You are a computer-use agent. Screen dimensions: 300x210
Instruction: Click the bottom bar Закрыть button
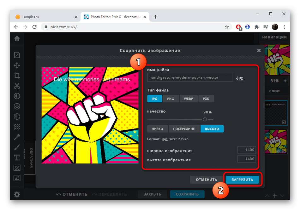(152, 194)
